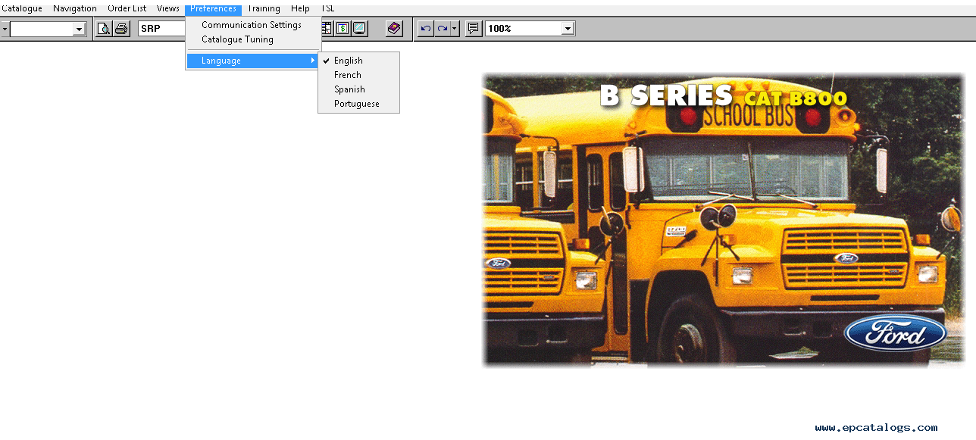
Task: Choose Communication Settings from Preferences
Action: click(253, 25)
